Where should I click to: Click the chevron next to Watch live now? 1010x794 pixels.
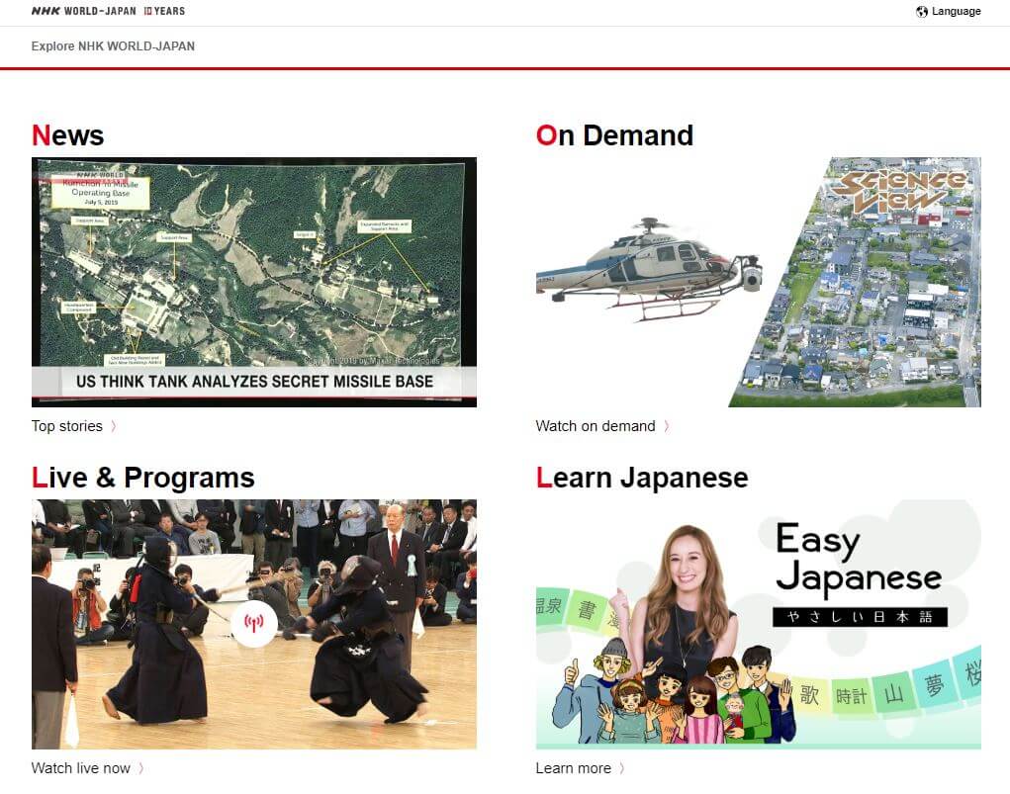coord(141,768)
